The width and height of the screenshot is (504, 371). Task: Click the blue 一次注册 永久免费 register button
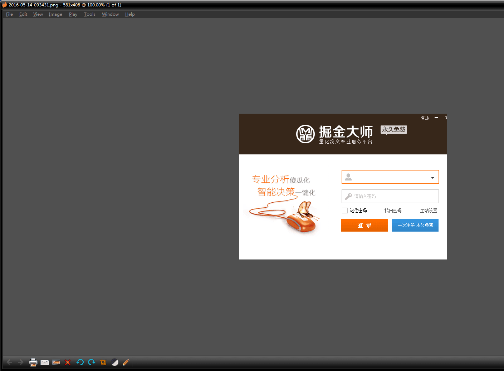[x=415, y=225]
